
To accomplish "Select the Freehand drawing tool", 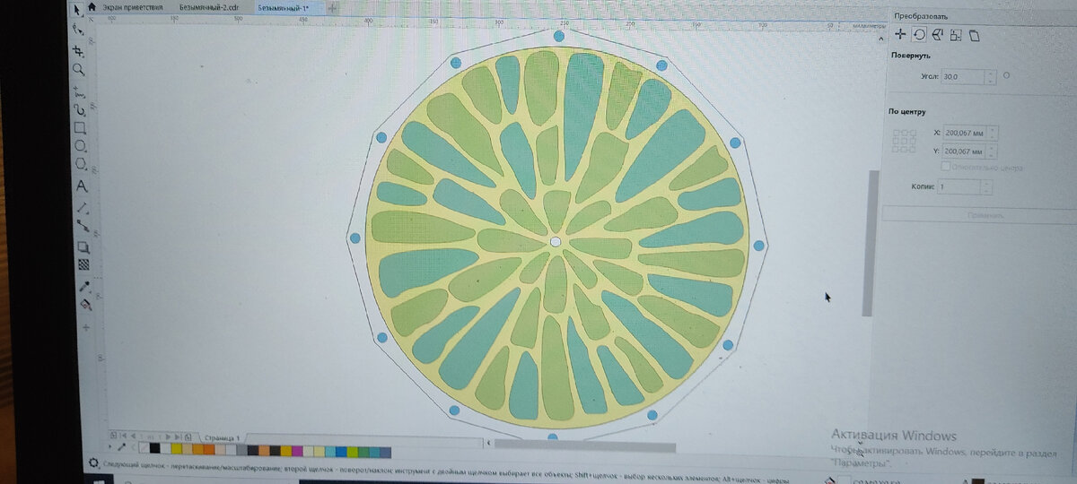I will tap(79, 91).
